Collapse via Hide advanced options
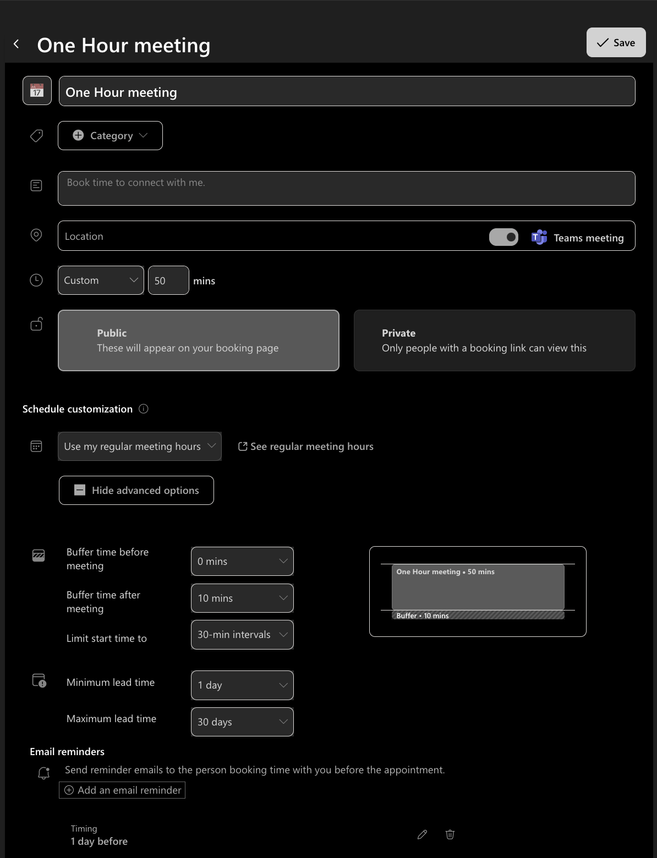 pos(136,490)
